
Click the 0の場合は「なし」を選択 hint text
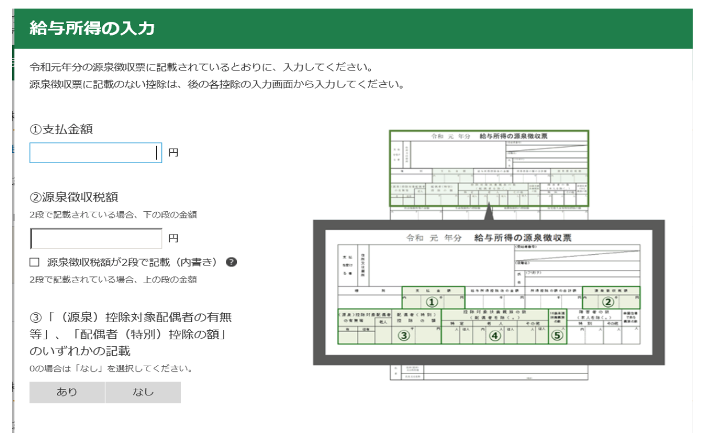tap(111, 368)
